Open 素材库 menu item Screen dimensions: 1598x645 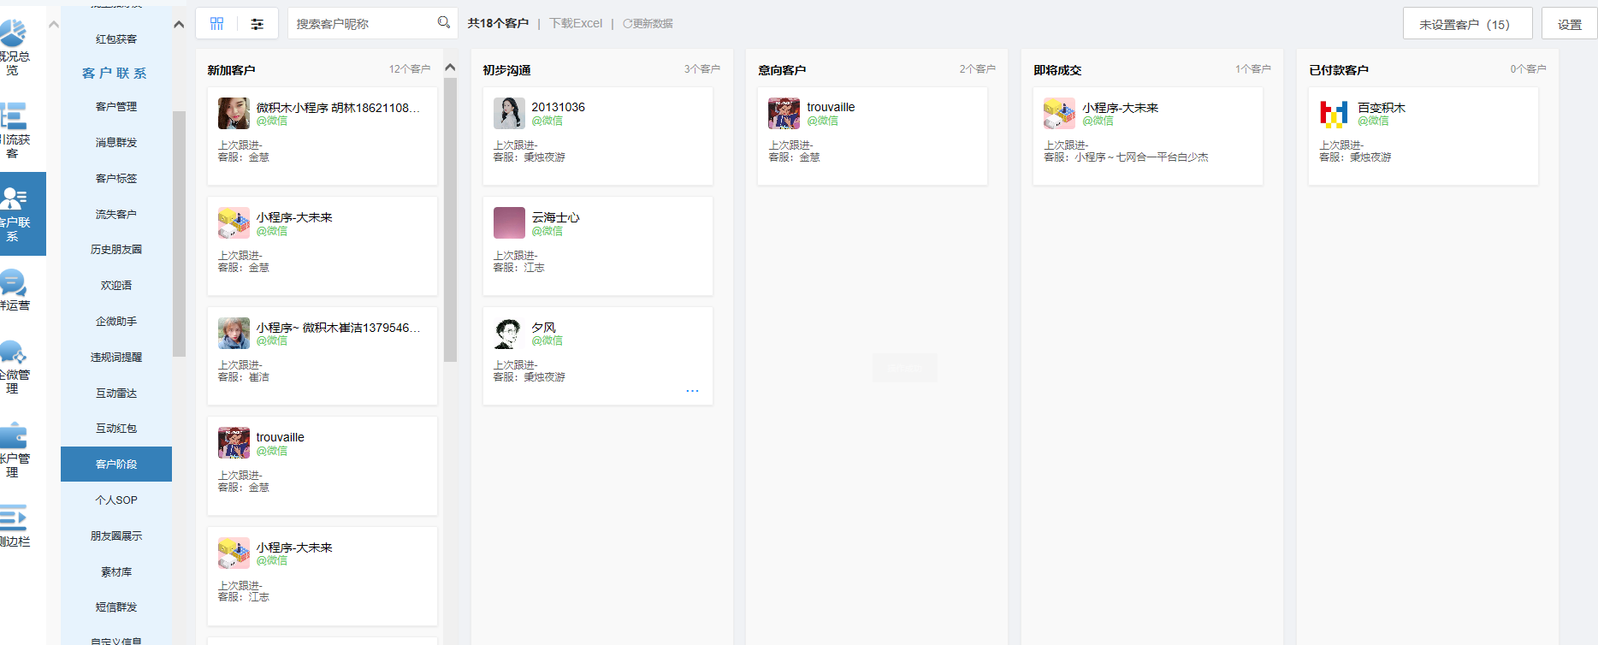116,572
